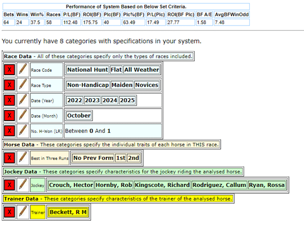Click the ROI(BF Plc) value 27.77
304x228 pixels.
(x=173, y=22)
